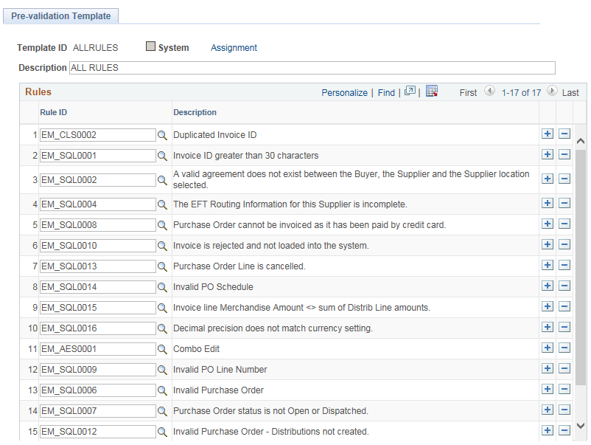Insert row after Invalid Purchase Order rule
The width and height of the screenshot is (591, 445).
click(x=548, y=389)
